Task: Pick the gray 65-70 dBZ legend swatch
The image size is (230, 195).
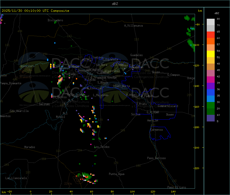Action: [x=211, y=28]
